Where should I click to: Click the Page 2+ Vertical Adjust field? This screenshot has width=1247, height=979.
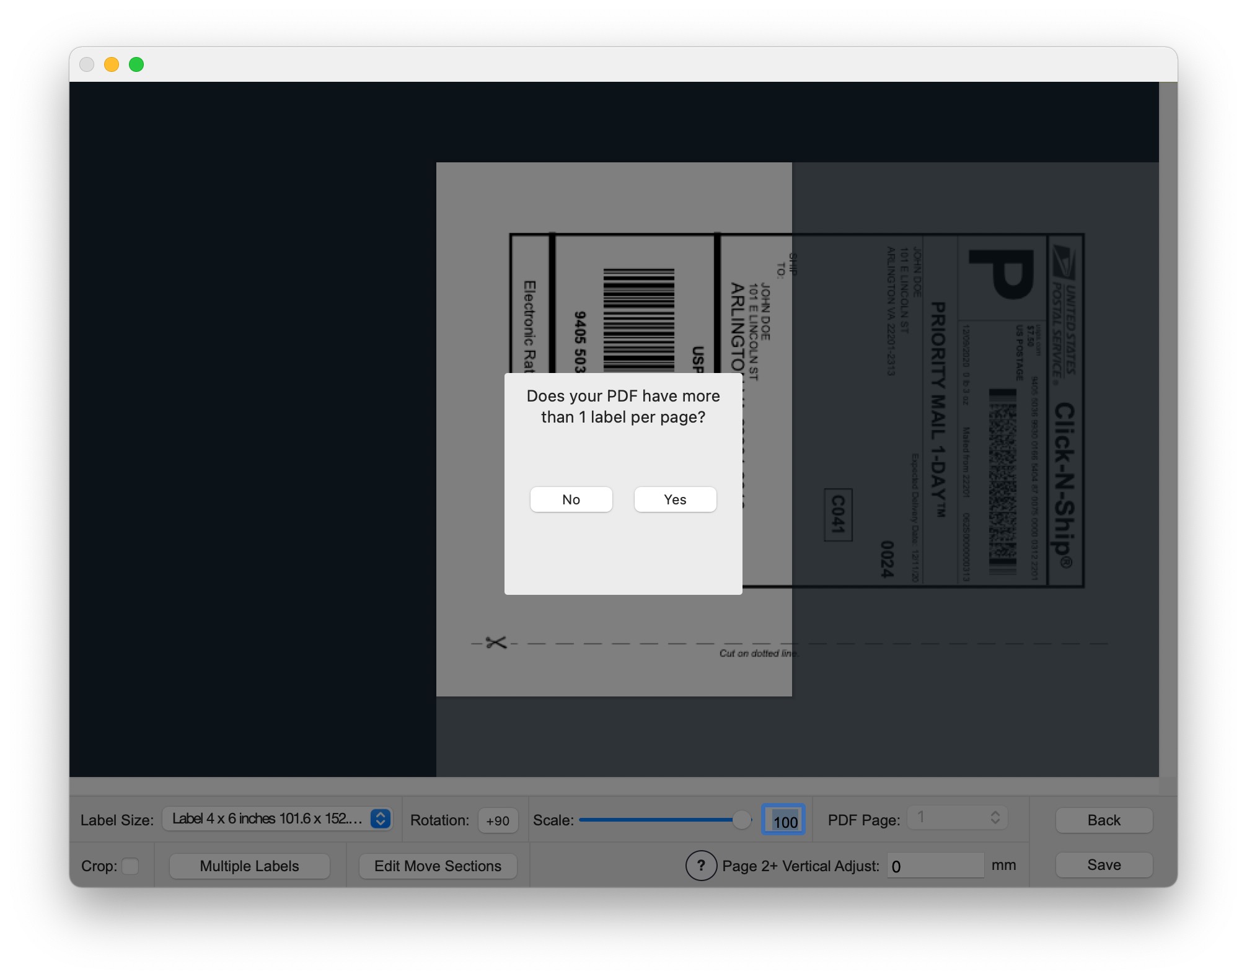click(x=935, y=866)
